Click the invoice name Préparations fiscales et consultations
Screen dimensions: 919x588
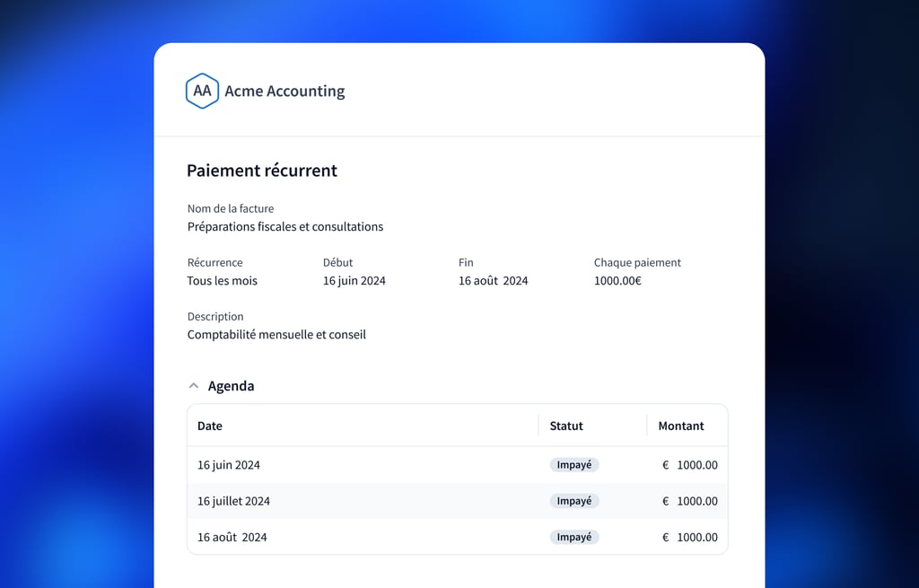[285, 227]
